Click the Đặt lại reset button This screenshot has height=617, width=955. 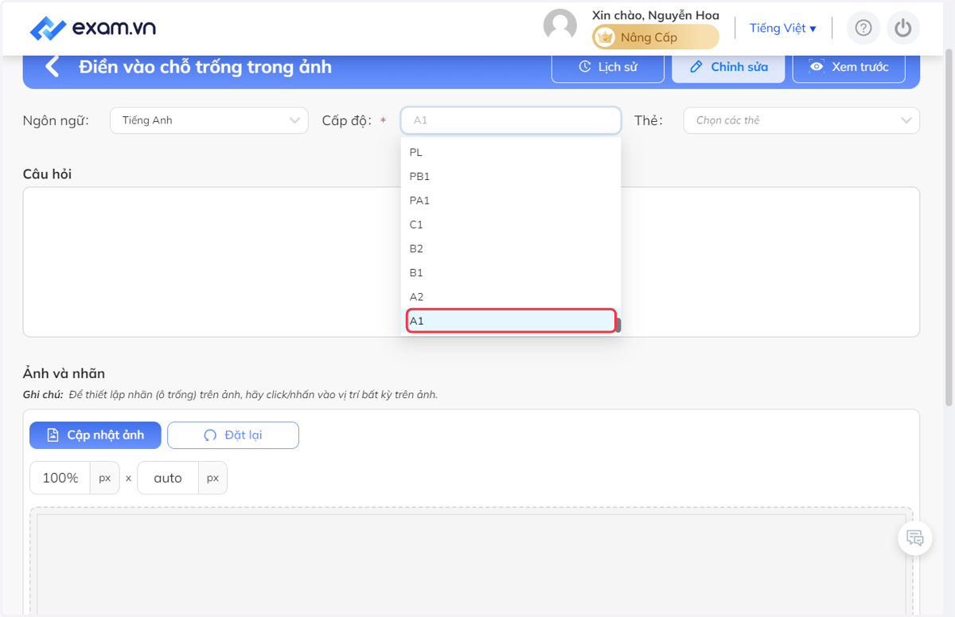pyautogui.click(x=233, y=435)
